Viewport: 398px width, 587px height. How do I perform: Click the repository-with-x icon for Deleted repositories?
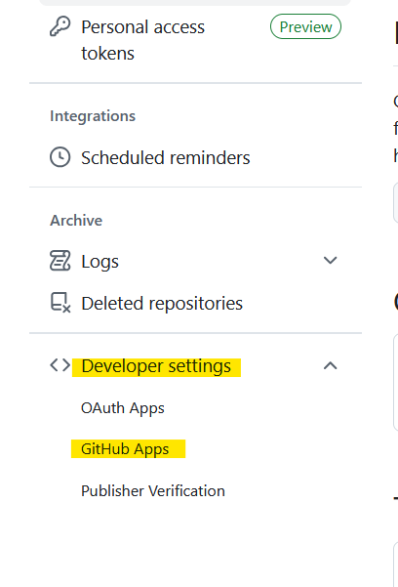60,303
